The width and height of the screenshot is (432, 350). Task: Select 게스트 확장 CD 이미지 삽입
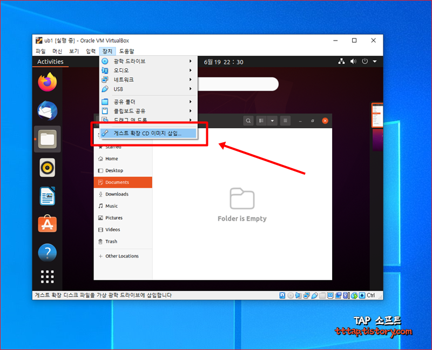[148, 133]
